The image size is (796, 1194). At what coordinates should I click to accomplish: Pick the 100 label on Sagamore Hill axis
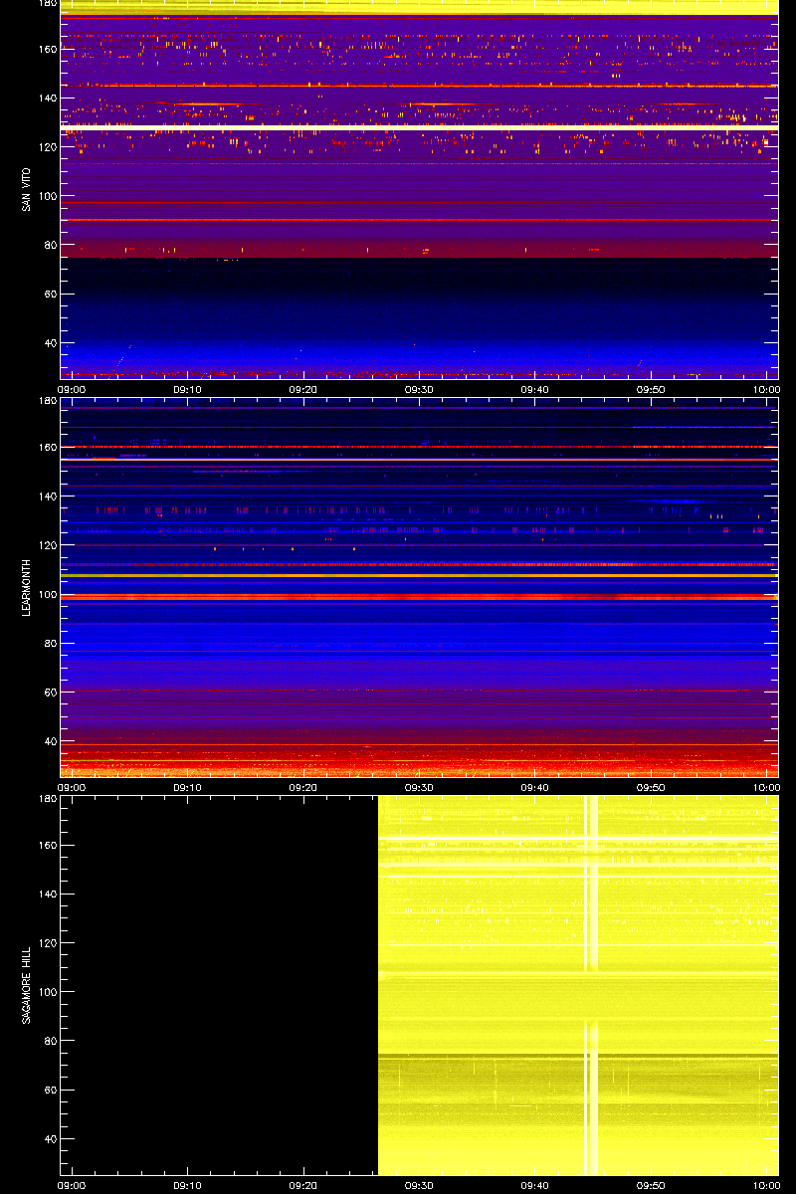point(46,992)
